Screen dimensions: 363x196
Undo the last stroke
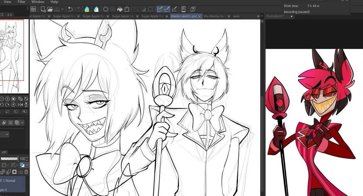tap(70, 9)
